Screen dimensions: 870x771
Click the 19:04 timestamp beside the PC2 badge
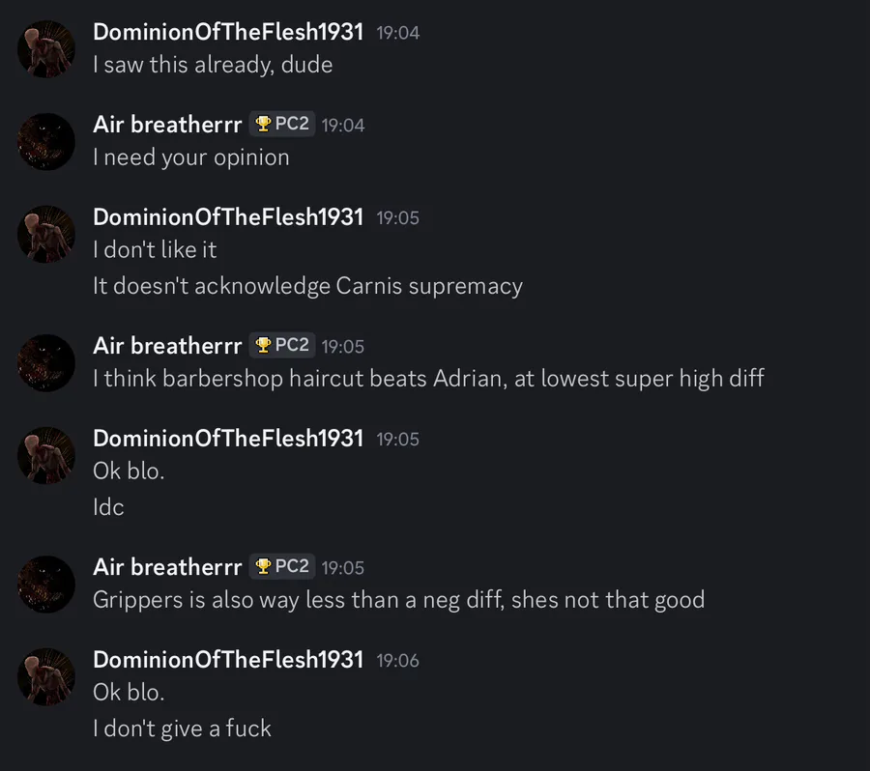(343, 126)
